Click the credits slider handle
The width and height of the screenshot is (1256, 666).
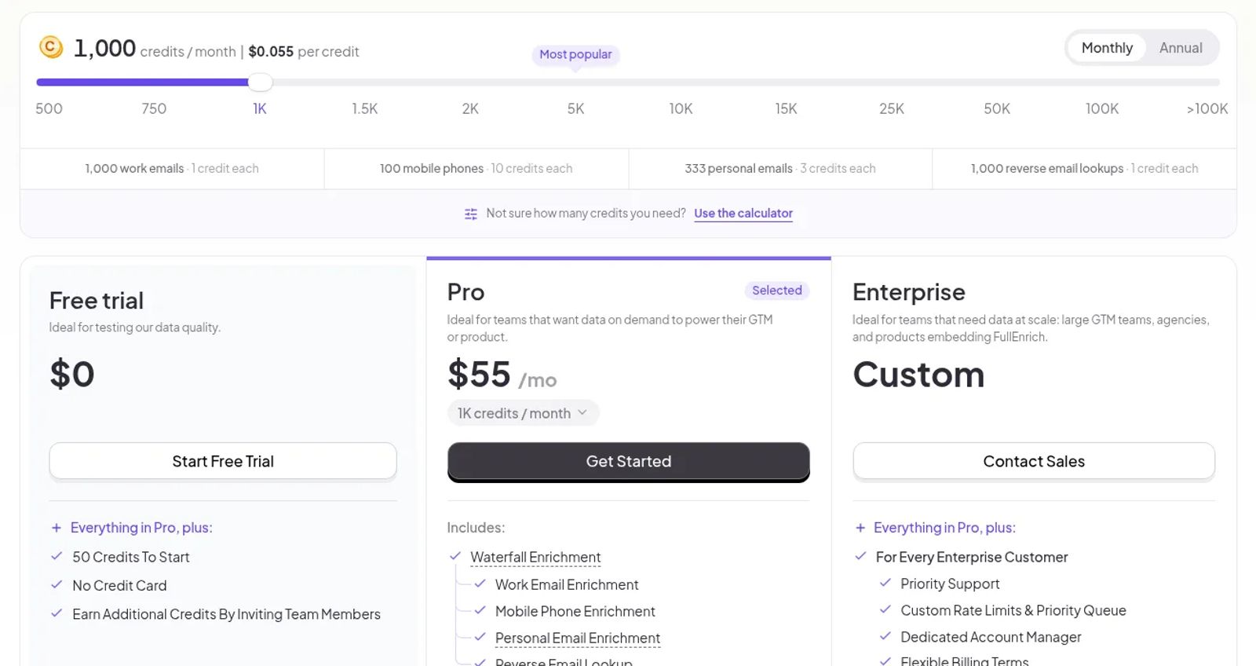click(x=260, y=82)
